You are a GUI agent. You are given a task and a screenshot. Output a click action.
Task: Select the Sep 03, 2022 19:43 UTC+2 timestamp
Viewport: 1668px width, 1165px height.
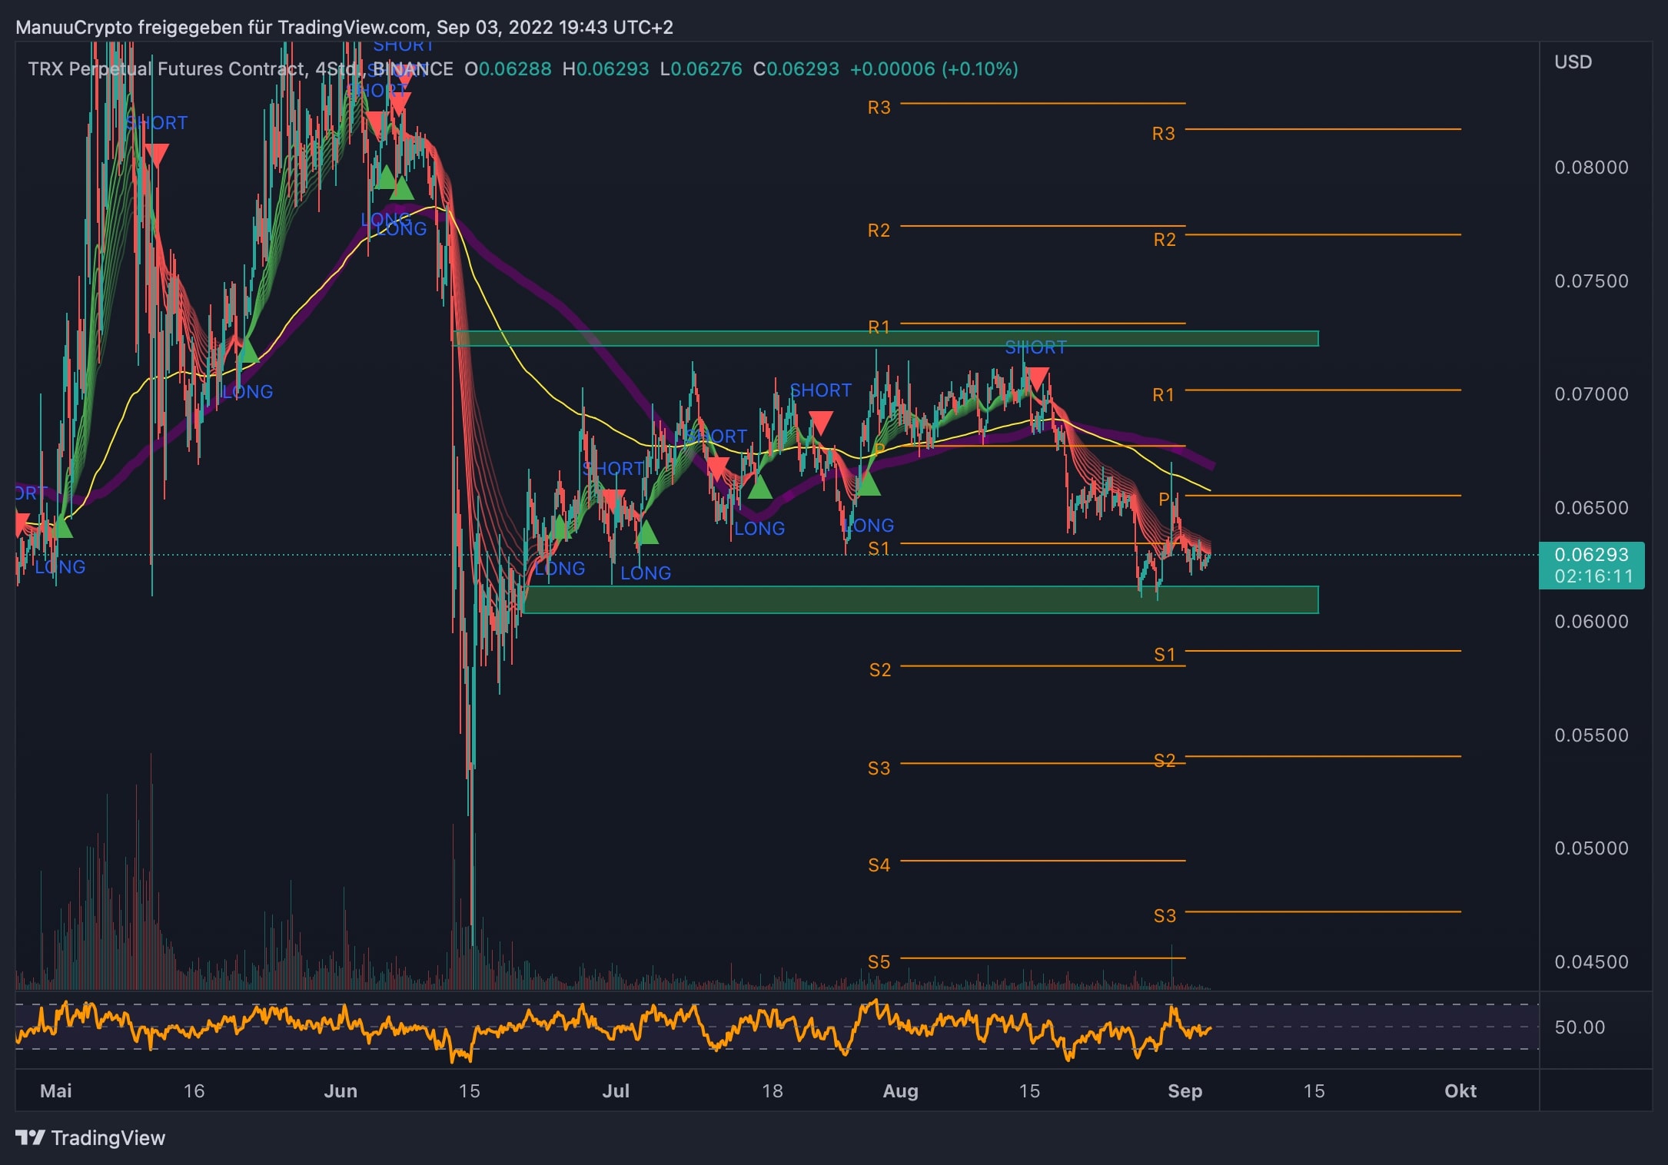[555, 27]
